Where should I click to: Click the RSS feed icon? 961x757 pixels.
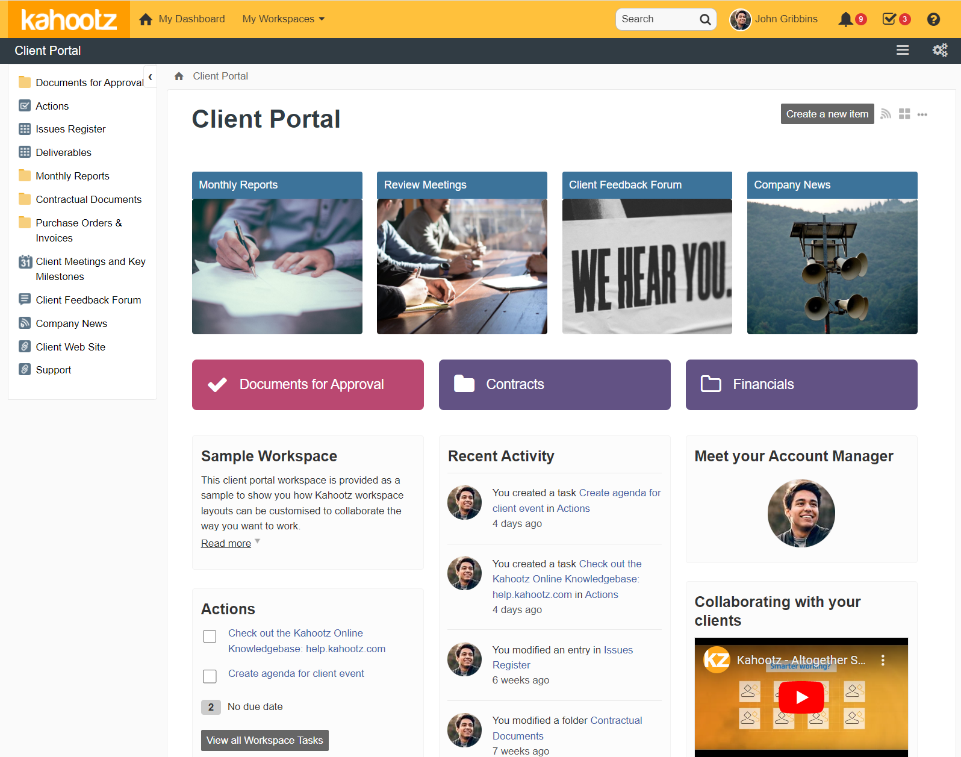(x=886, y=114)
